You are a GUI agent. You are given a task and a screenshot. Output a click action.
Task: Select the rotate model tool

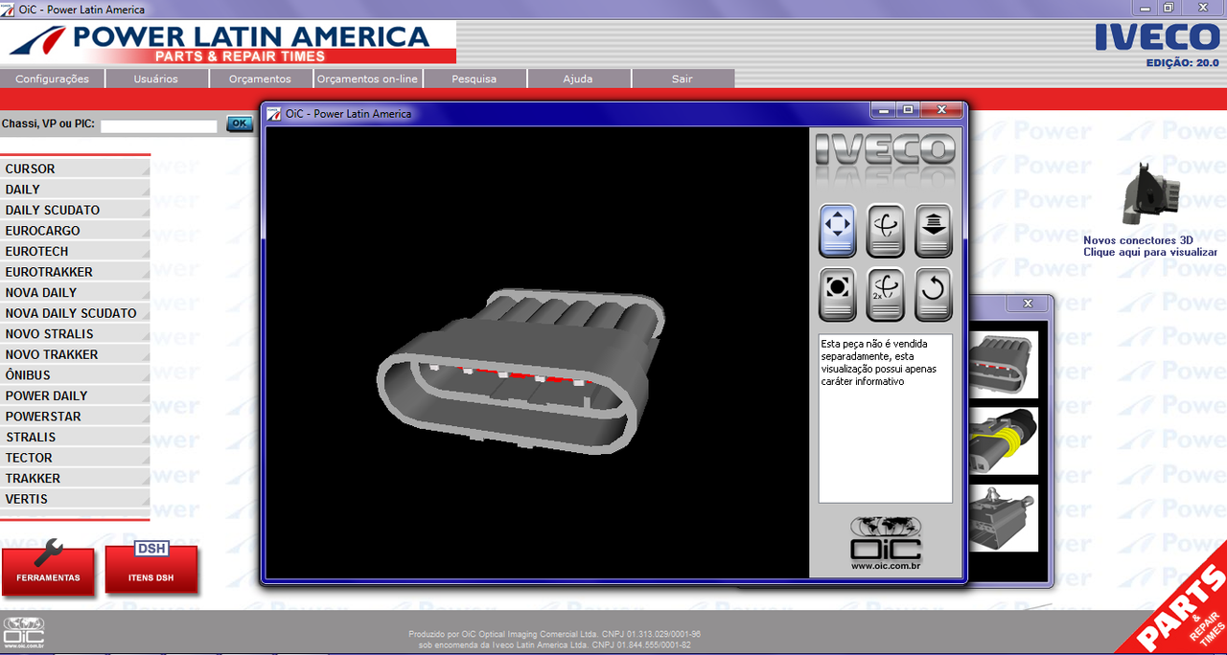pyautogui.click(x=886, y=231)
